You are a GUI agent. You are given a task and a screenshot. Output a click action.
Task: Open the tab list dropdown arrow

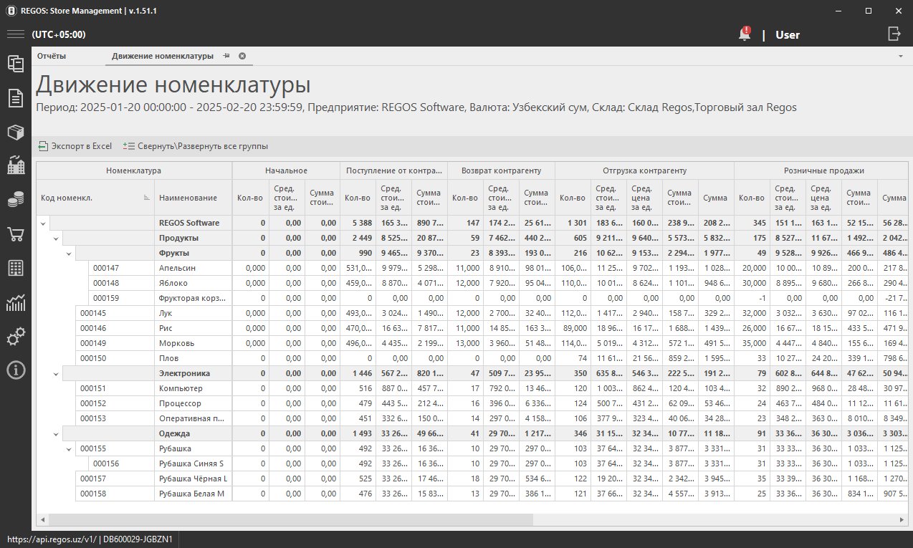point(900,56)
